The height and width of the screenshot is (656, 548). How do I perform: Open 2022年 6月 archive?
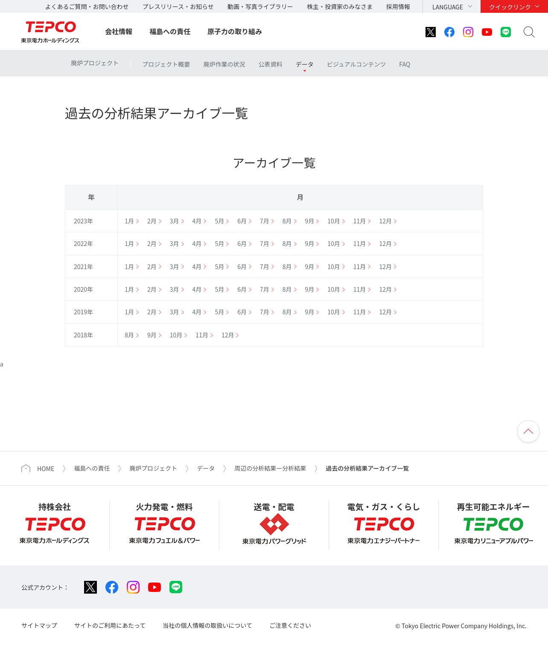(x=245, y=244)
